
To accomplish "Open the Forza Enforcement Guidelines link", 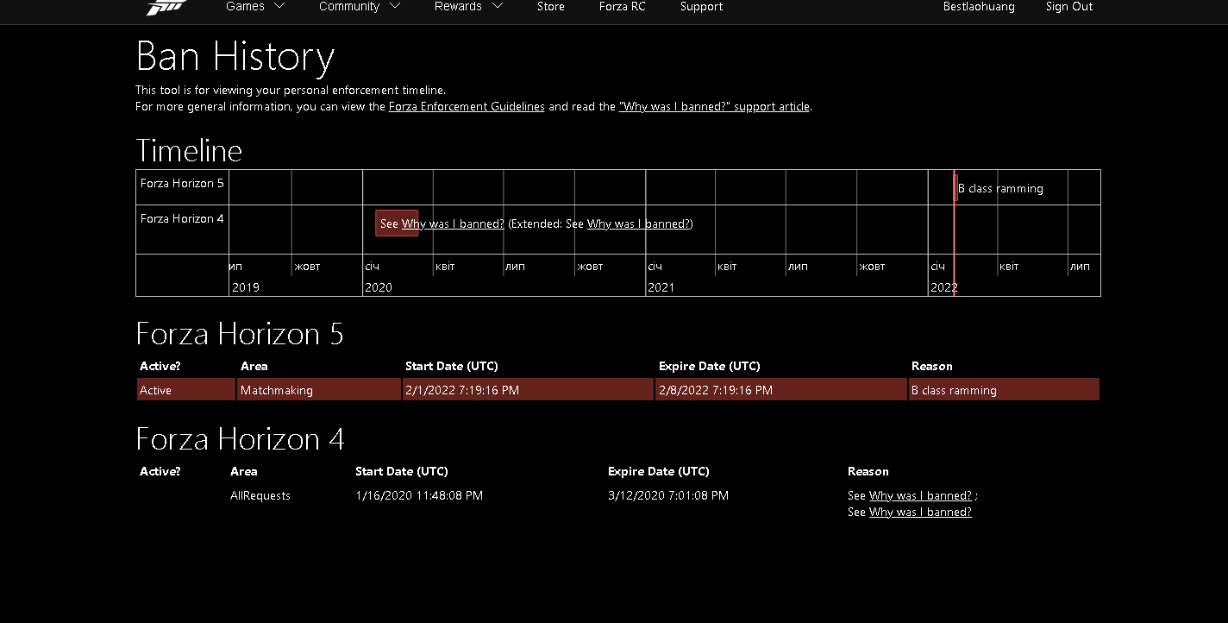I will tap(467, 107).
